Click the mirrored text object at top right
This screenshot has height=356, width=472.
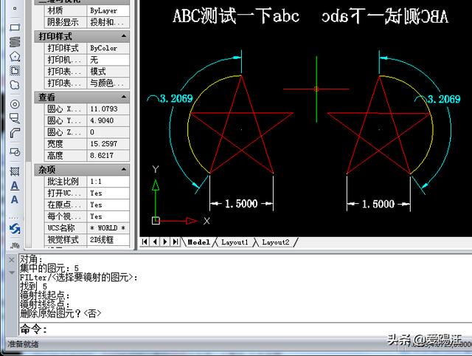385,16
